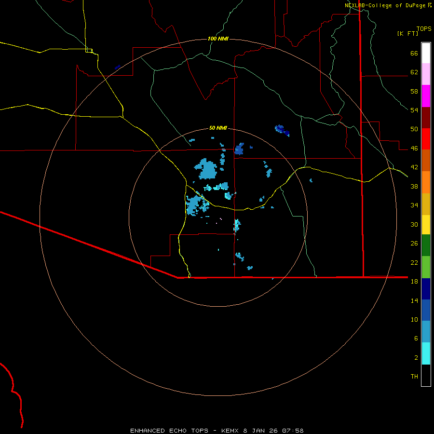Click legend value 66
The height and width of the screenshot is (434, 434).
tap(414, 54)
